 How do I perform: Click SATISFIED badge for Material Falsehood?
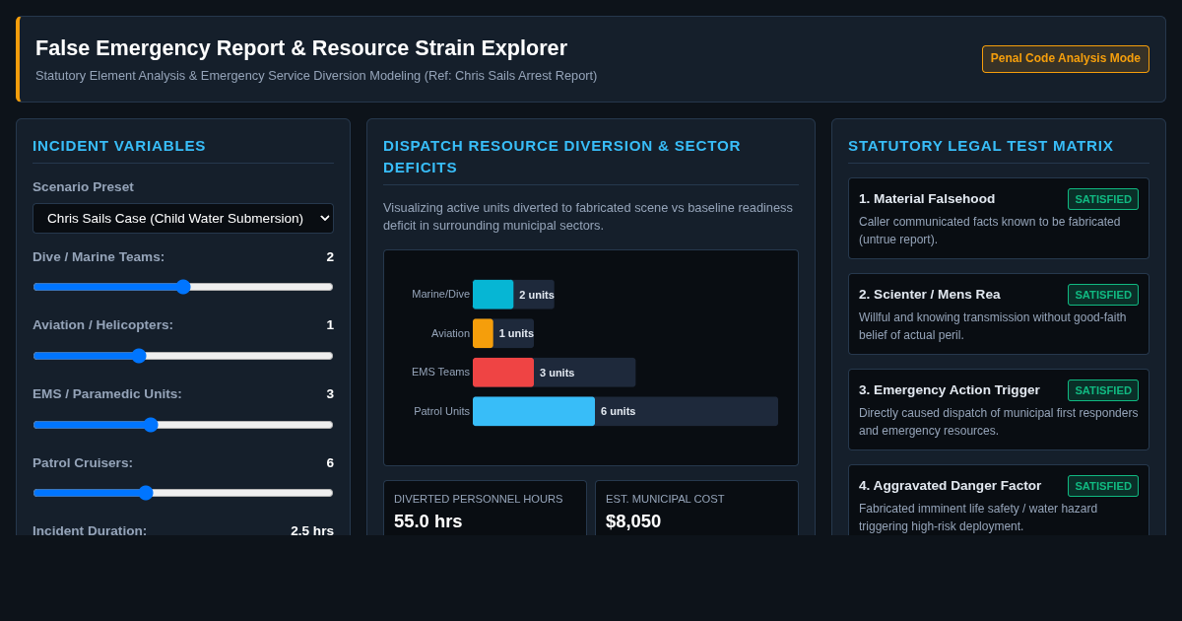[1103, 199]
